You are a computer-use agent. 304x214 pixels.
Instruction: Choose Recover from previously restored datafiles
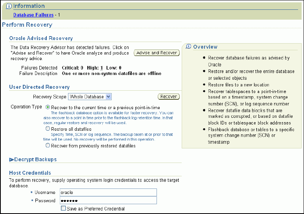pyautogui.click(x=48, y=146)
